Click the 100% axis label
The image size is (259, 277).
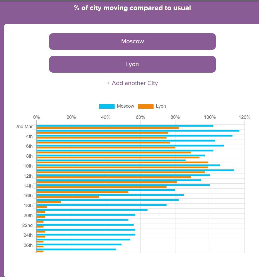(x=210, y=117)
